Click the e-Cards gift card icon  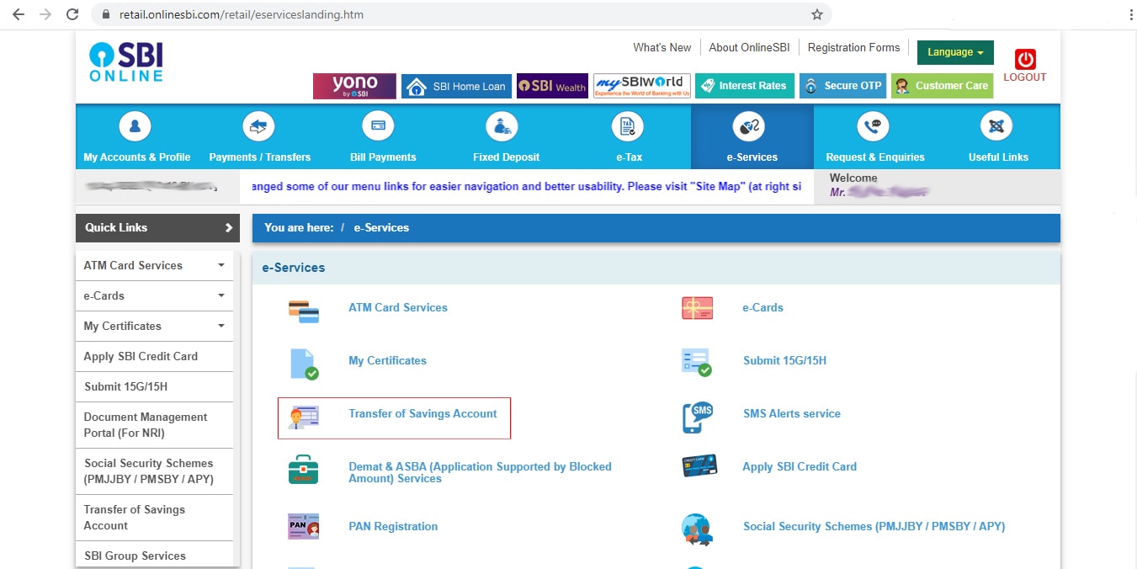coord(697,308)
